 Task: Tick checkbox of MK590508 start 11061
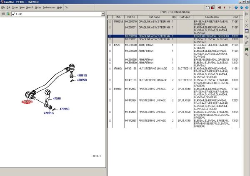(110, 45)
